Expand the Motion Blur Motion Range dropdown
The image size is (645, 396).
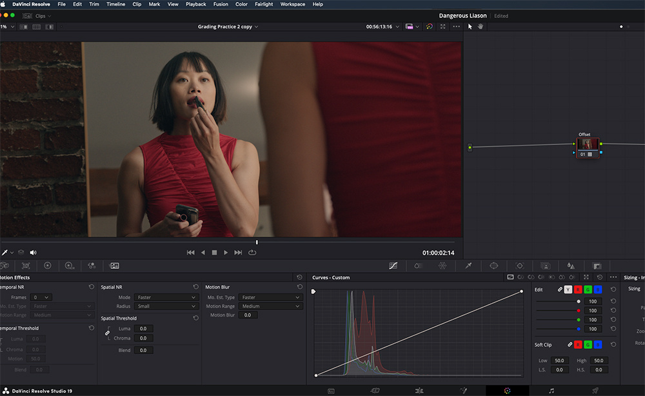(x=271, y=306)
